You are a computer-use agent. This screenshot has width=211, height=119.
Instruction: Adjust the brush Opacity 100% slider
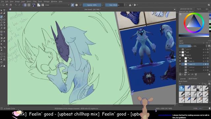[x=92, y=5]
